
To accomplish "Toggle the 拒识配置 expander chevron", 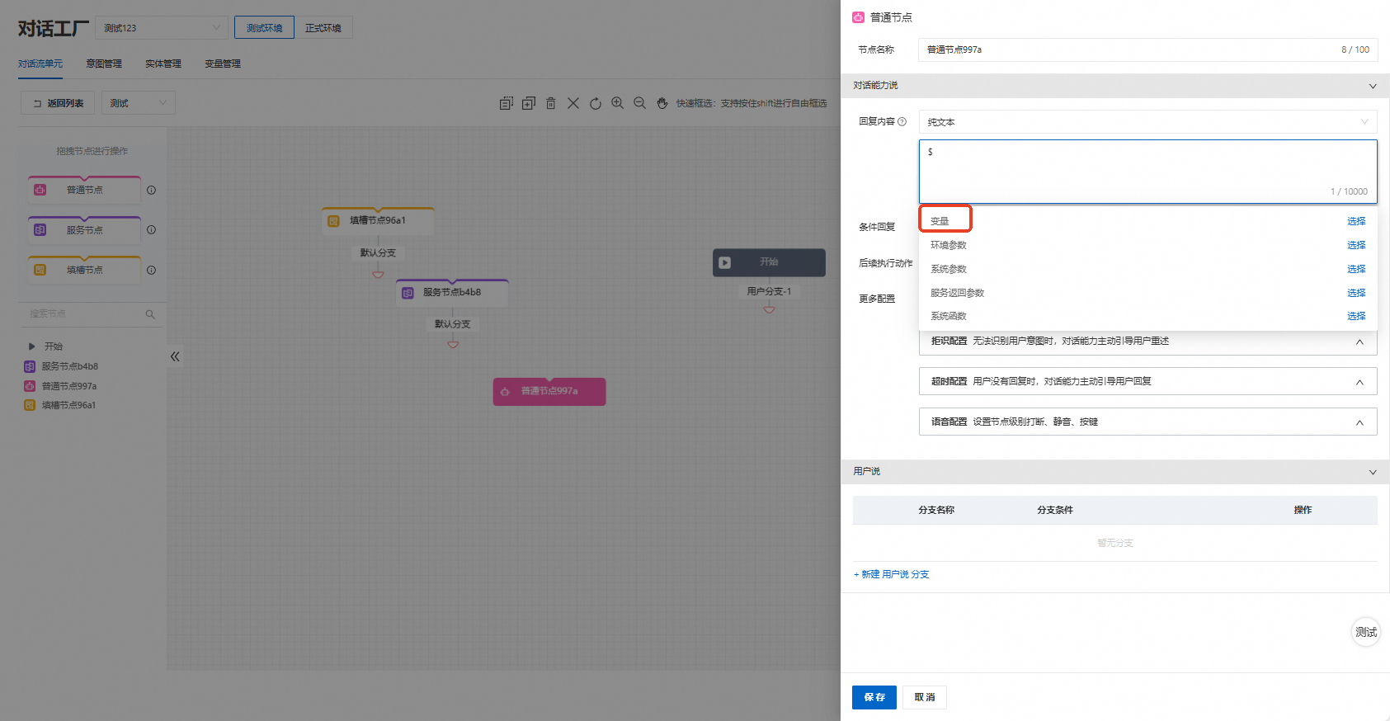I will 1359,342.
